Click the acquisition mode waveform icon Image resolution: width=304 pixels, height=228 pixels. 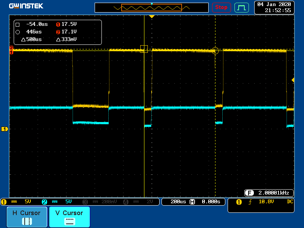tap(241, 7)
